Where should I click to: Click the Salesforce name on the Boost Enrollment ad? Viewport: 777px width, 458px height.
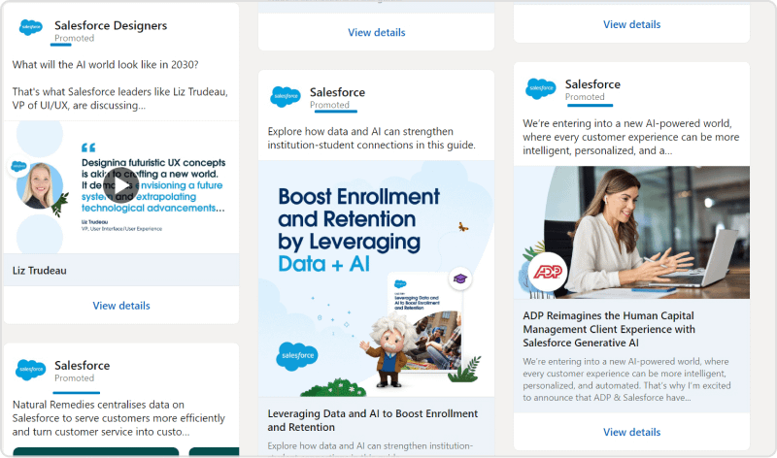[x=337, y=92]
